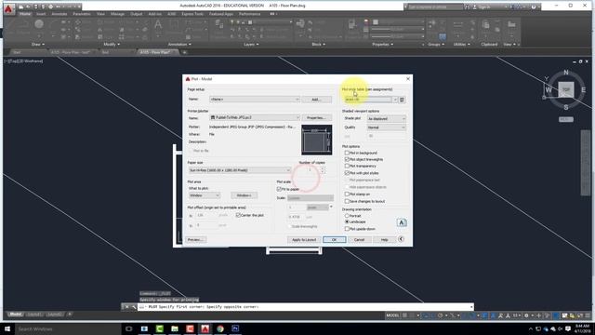Image resolution: width=595 pixels, height=335 pixels.
Task: Add a new drawing tab with plus
Action: 184,52
